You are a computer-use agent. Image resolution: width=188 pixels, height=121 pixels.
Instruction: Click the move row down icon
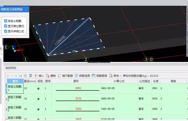31,76
